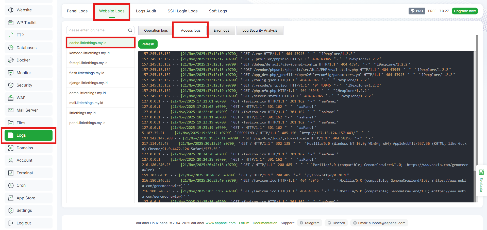Click the Upgrade now button

coord(465,11)
